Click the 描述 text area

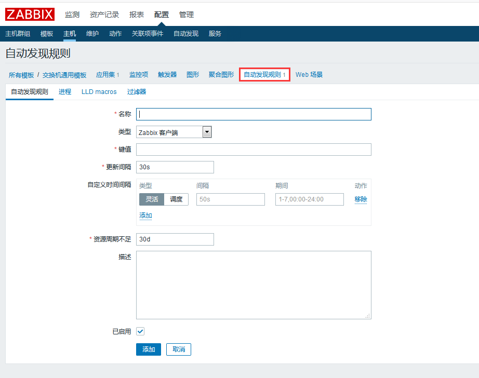click(254, 285)
